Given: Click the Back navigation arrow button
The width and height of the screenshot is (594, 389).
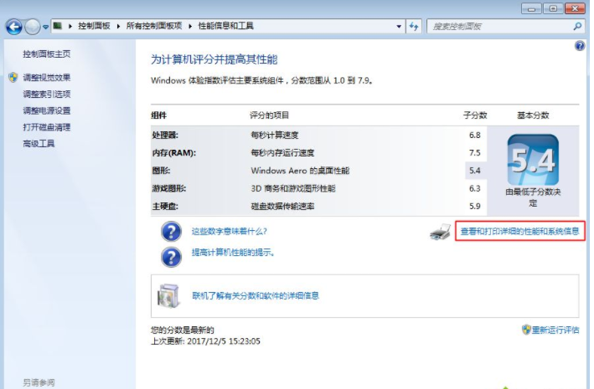Looking at the screenshot, I should click(14, 27).
